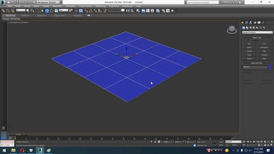The width and height of the screenshot is (274, 154).
Task: Toggle Window/Crossing selection icon
Action: 42,11
